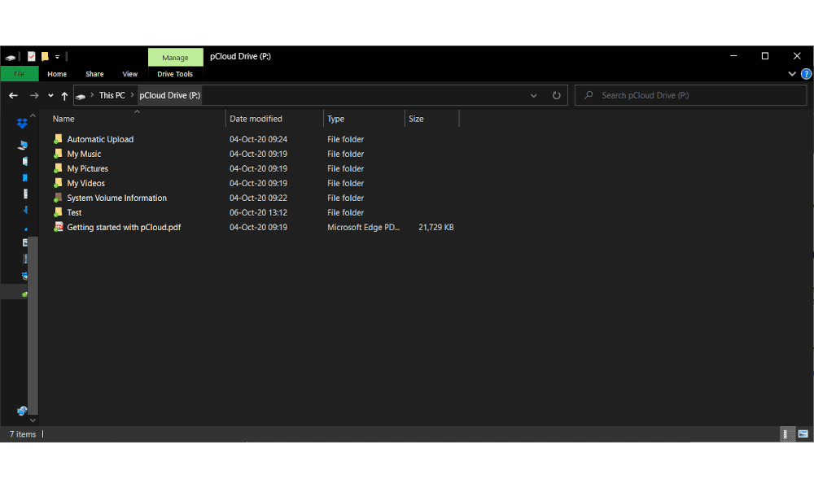Click the Forward navigation arrow
The height and width of the screenshot is (488, 814).
click(34, 95)
